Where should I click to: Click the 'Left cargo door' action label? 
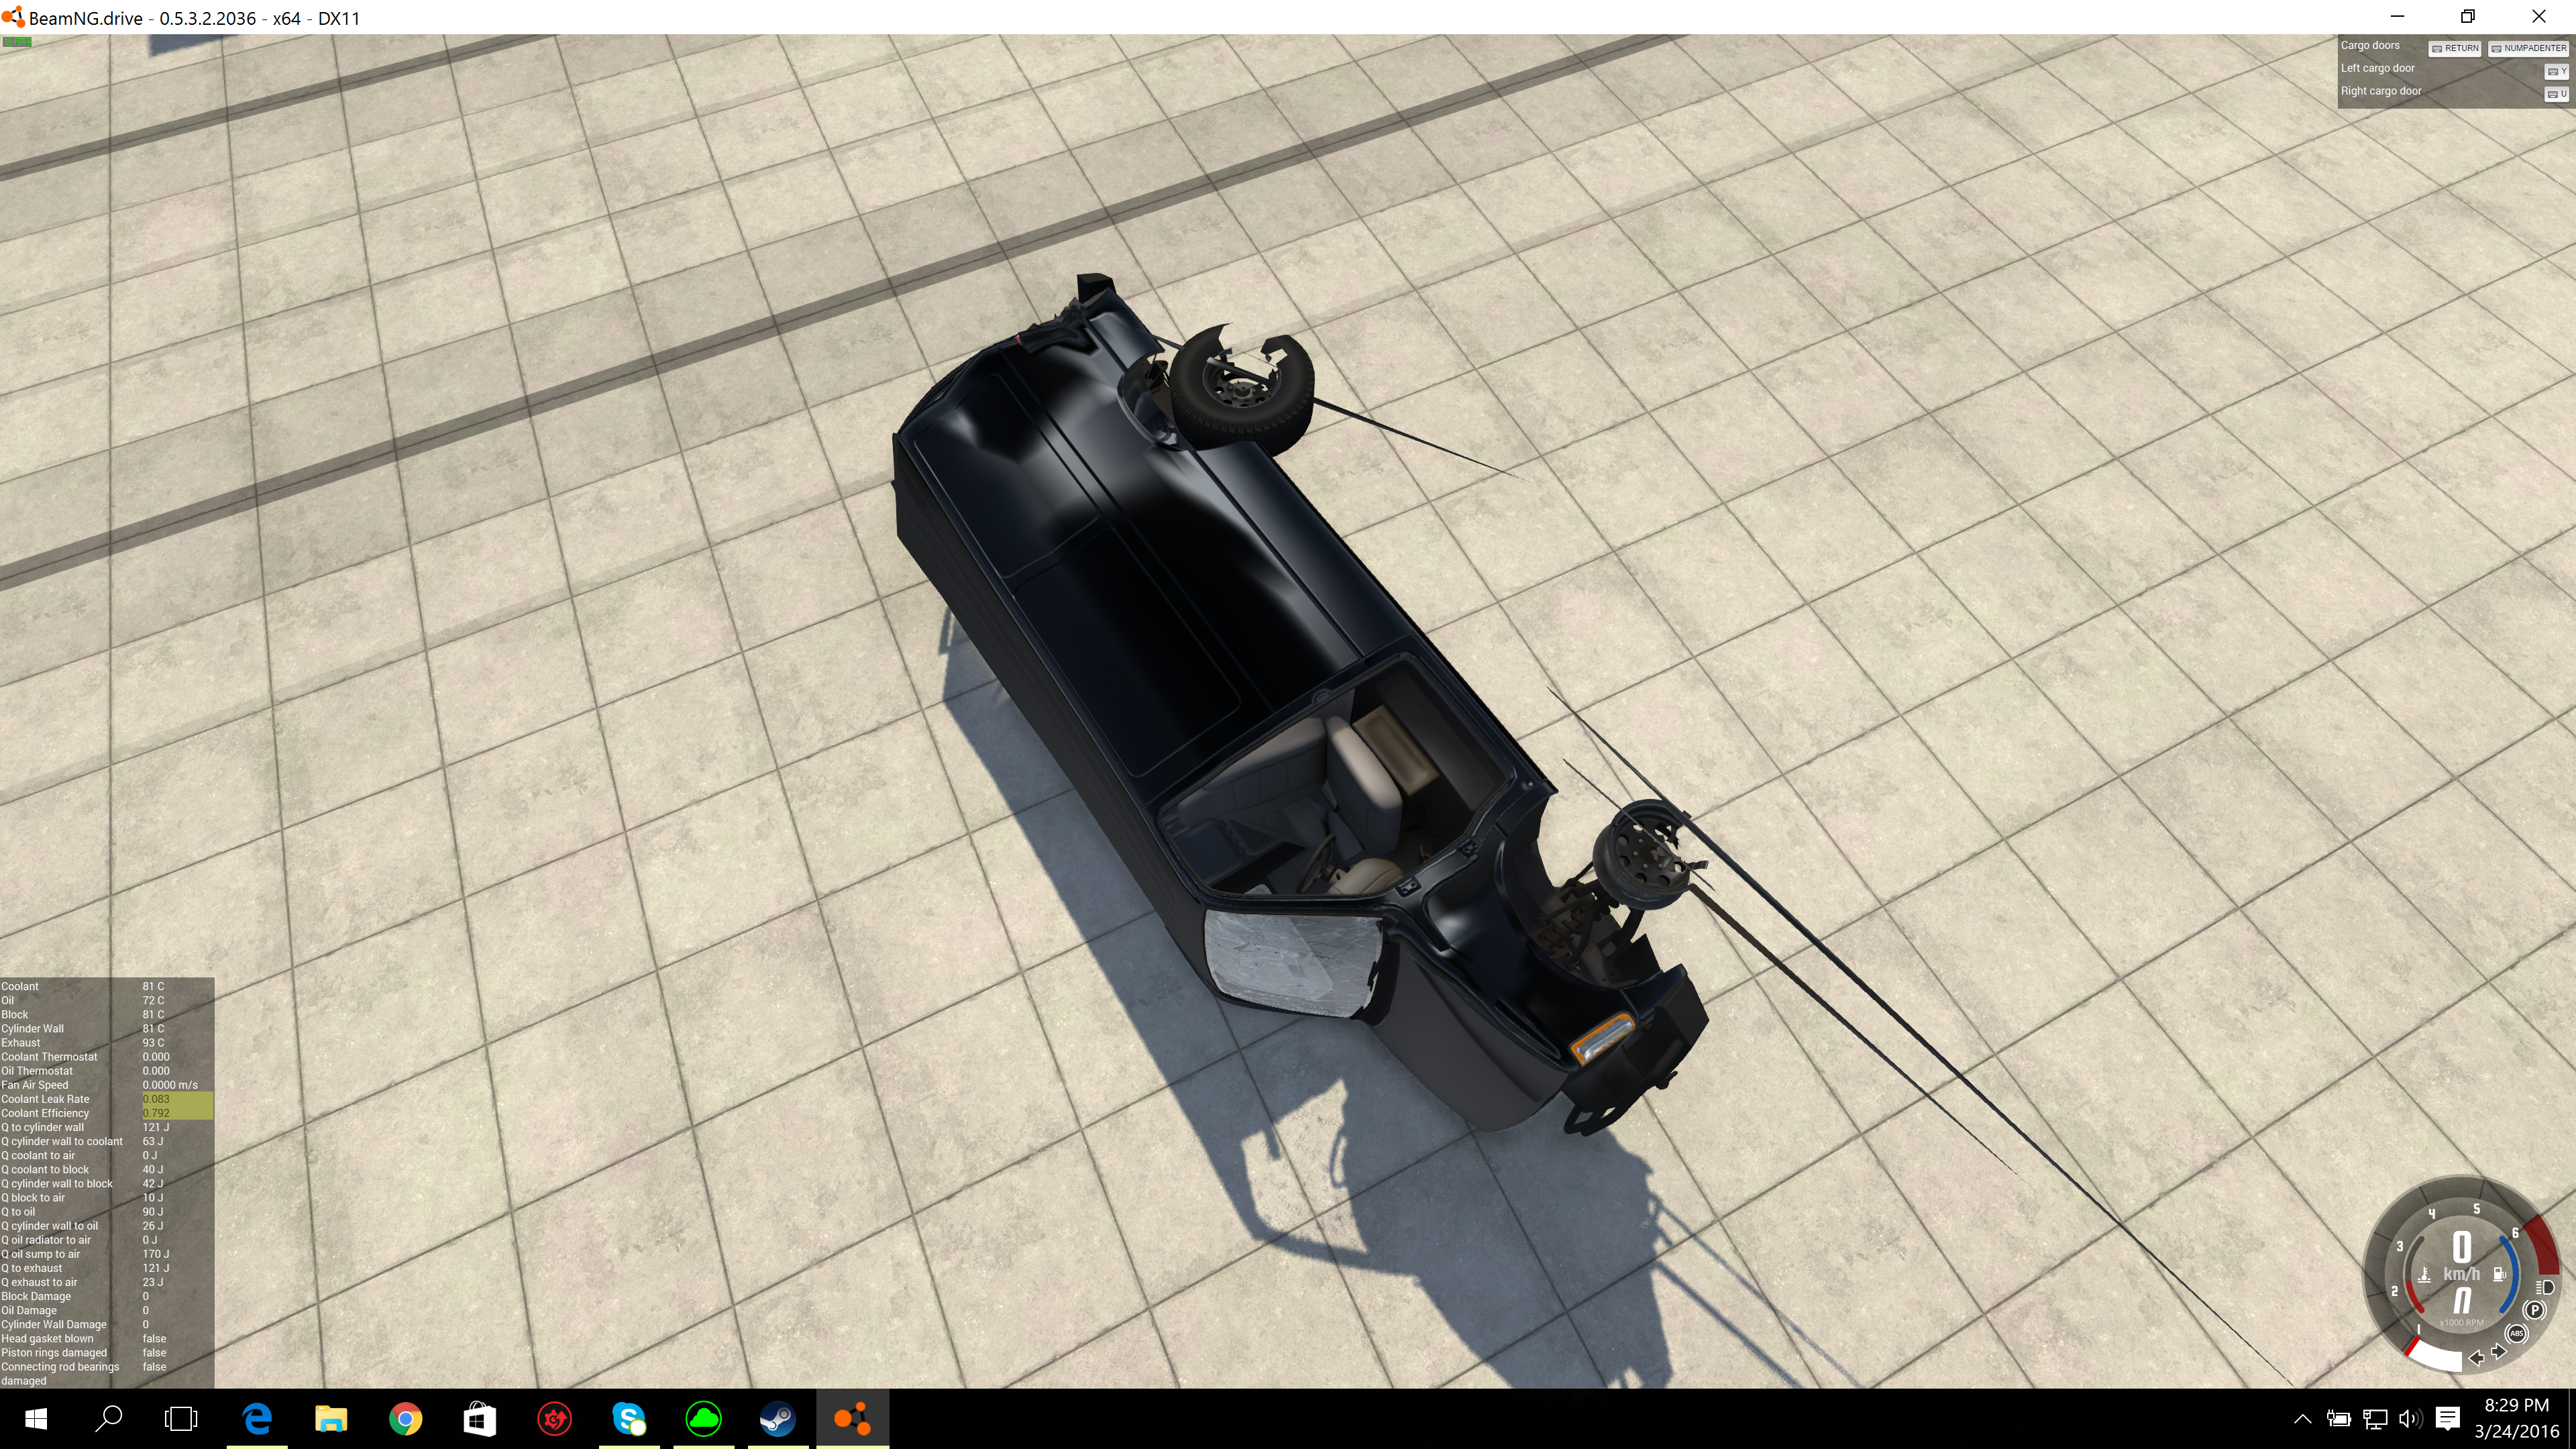click(2377, 68)
